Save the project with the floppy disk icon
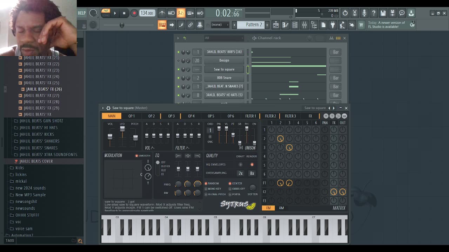 coord(383,13)
